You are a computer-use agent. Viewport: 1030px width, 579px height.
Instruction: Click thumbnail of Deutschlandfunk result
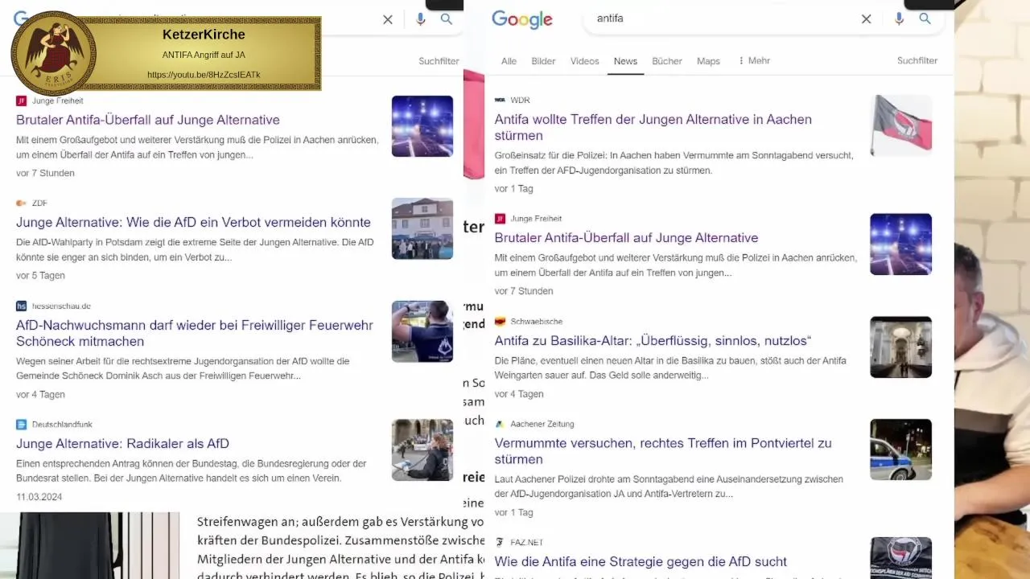tap(422, 450)
